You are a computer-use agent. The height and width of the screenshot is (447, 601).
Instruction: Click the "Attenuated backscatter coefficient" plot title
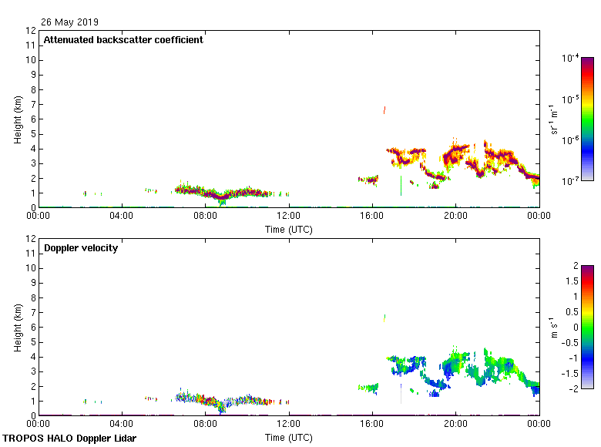pos(123,40)
